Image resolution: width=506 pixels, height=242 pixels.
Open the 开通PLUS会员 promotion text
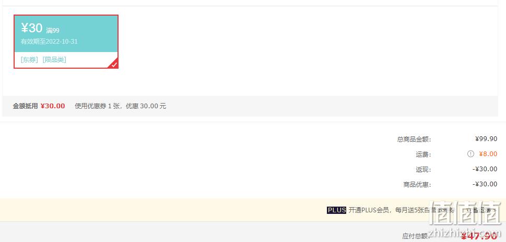click(402, 210)
